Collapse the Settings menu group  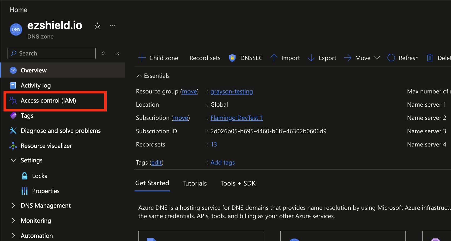(x=13, y=160)
